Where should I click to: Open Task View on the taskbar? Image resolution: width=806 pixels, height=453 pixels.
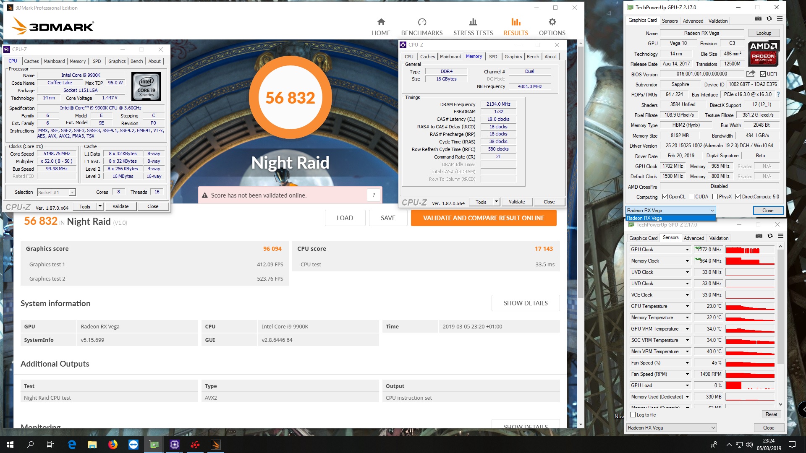coord(50,445)
